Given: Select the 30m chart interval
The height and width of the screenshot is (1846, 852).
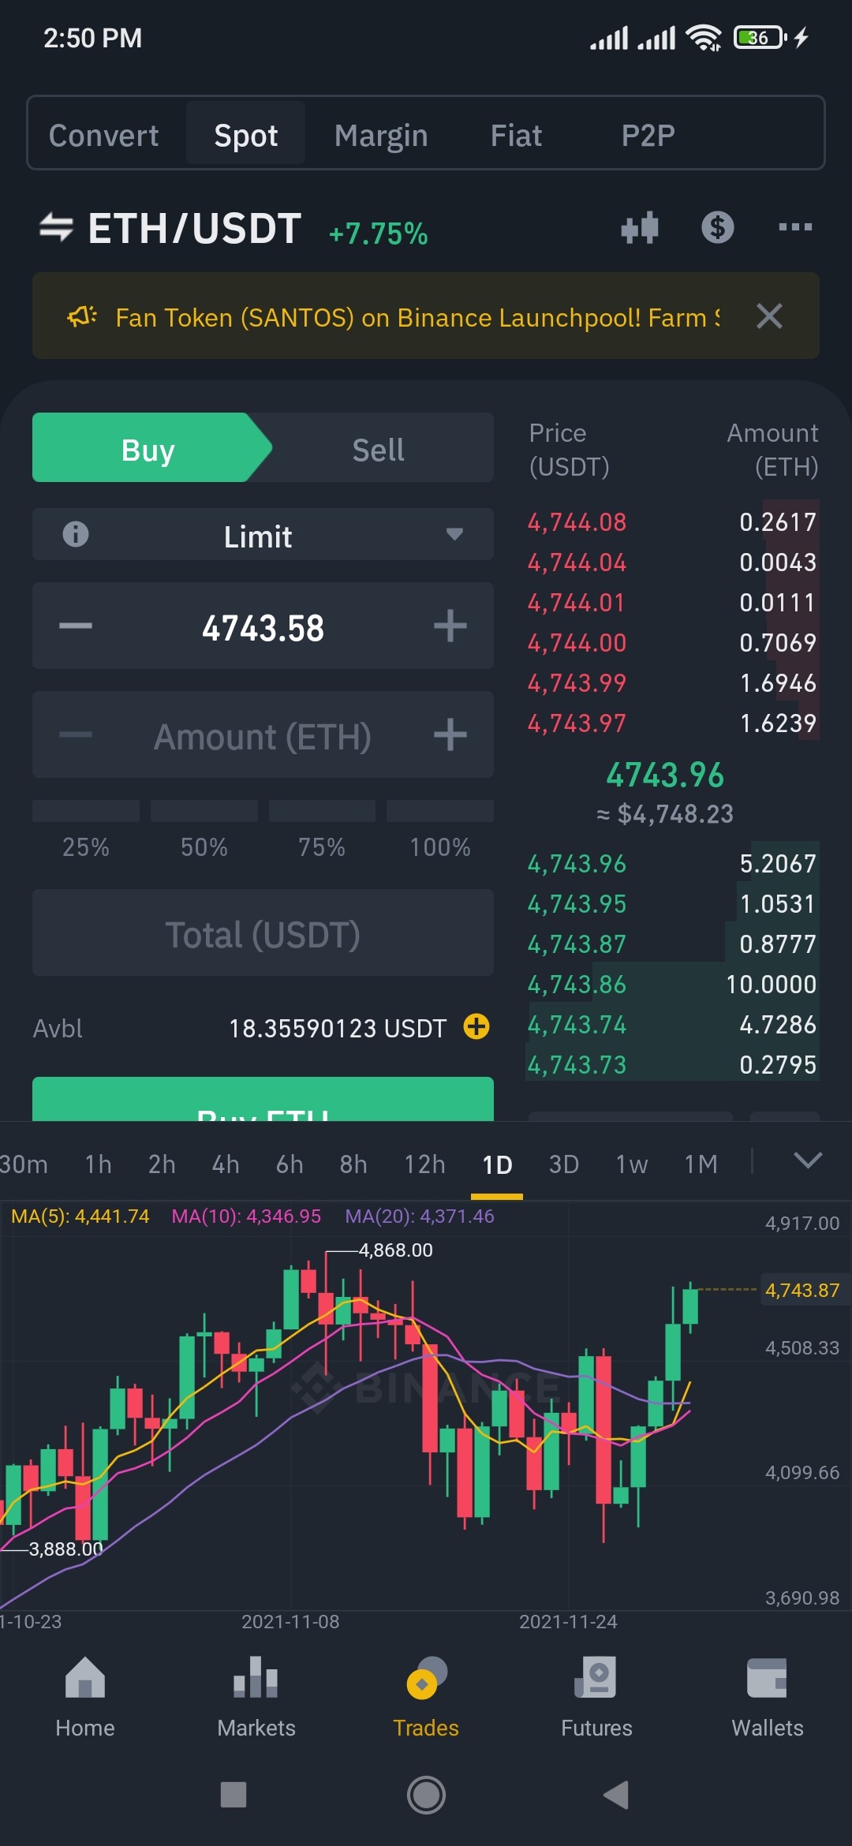Looking at the screenshot, I should coord(24,1164).
